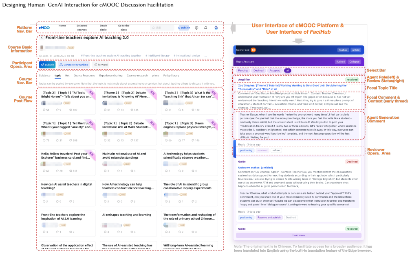Click the cMOOC logo icon
This screenshot has width=410, height=255.
click(x=44, y=28)
